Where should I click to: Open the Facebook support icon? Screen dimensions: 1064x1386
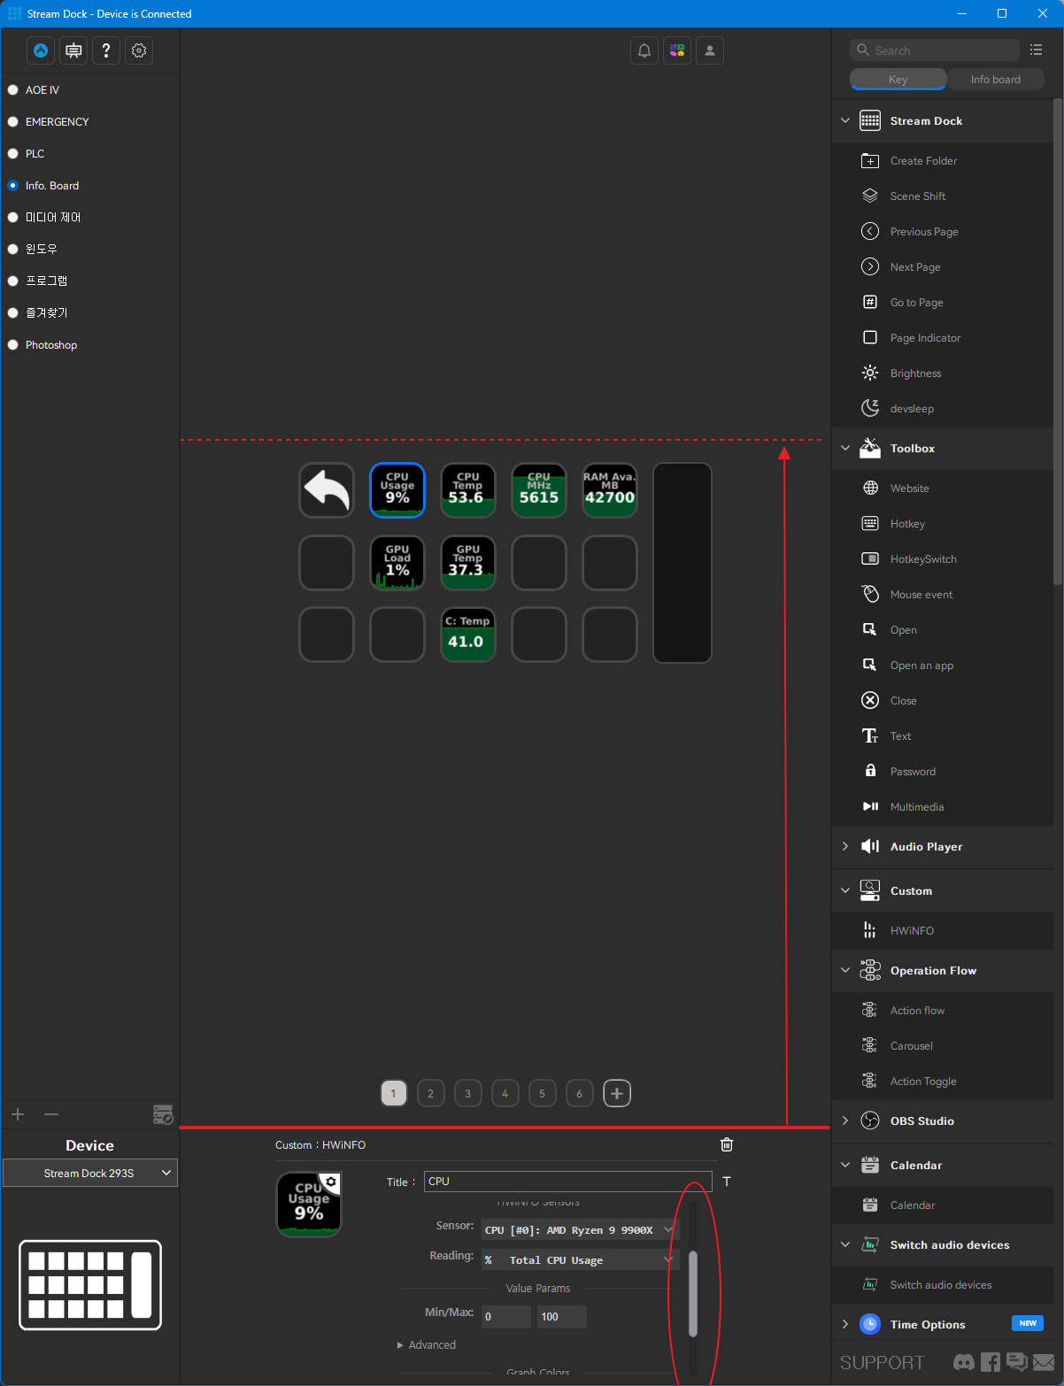[991, 1362]
